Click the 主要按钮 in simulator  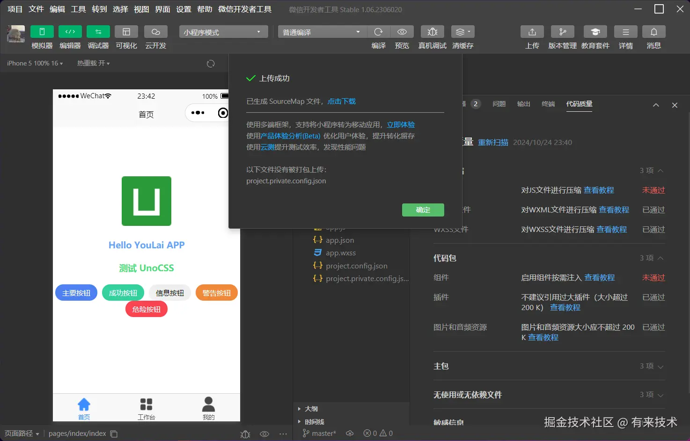76,293
